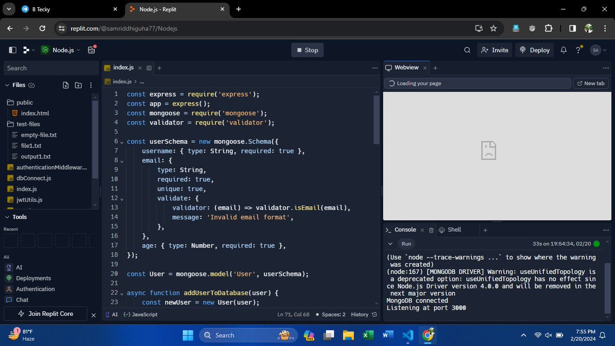Open the Replit logo menu

(28, 50)
